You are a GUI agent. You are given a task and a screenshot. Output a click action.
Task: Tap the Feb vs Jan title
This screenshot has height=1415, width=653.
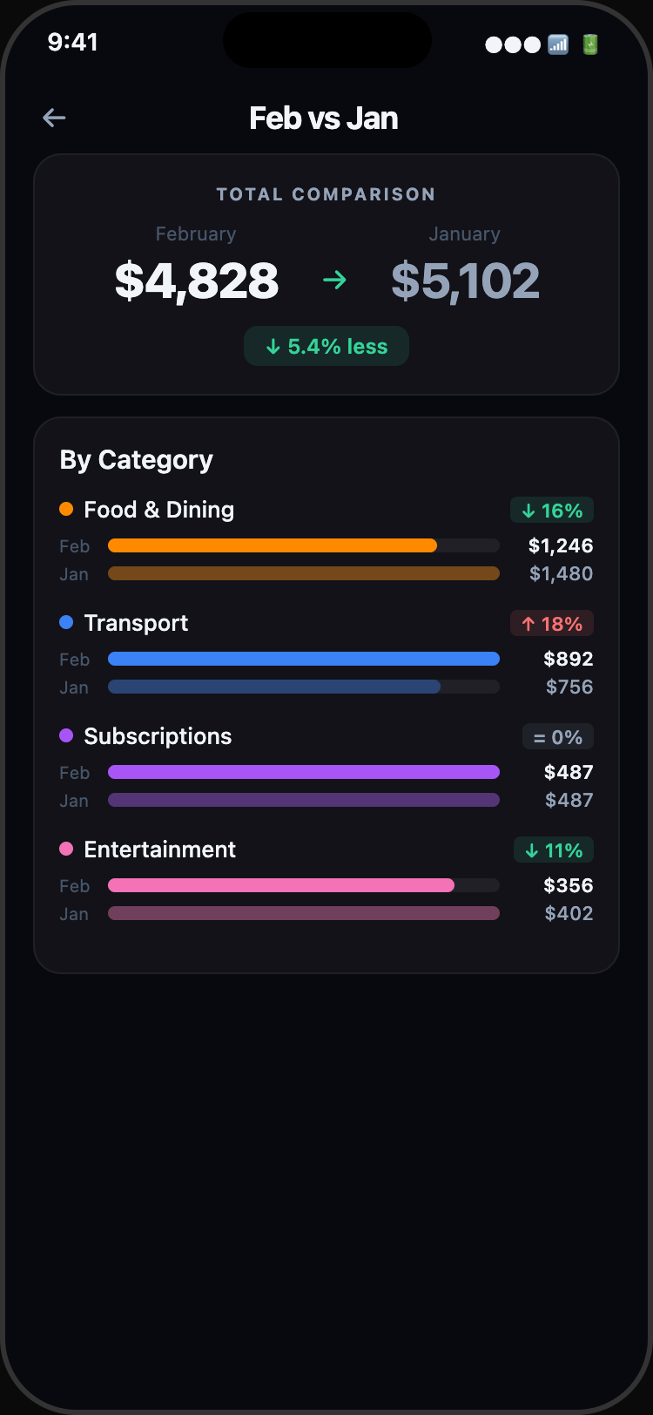tap(324, 118)
